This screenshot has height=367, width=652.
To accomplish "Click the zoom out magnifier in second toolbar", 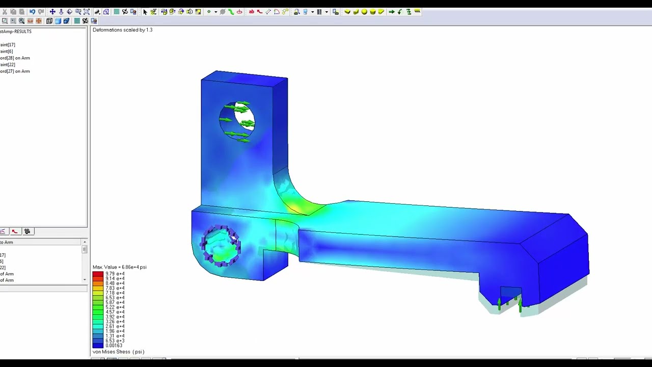I will pos(21,21).
